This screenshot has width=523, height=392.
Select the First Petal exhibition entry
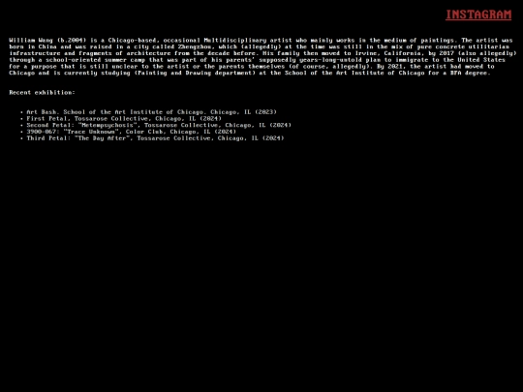[x=124, y=119]
